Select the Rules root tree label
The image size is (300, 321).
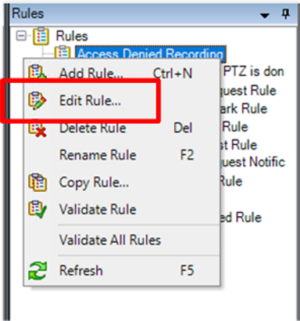(72, 36)
